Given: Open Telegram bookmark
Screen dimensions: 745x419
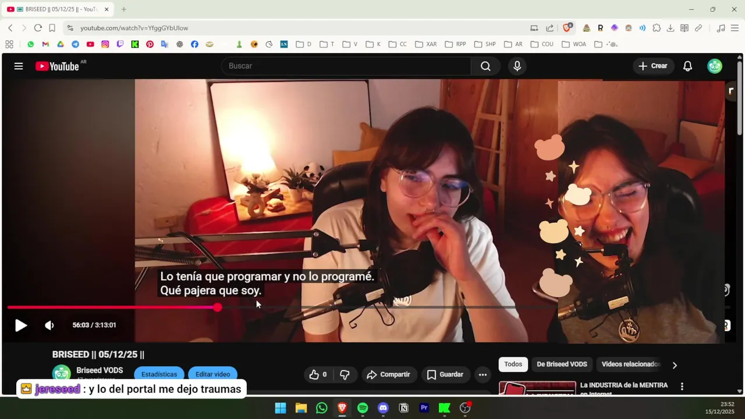Looking at the screenshot, I should tap(75, 44).
